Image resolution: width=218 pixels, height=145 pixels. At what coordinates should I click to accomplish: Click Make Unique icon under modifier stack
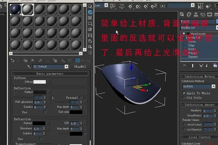201,65
